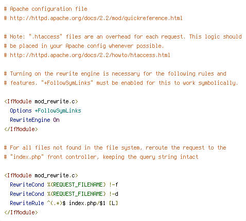Click the howto/htaccess.html URL comment
246x221 pixels.
pyautogui.click(x=87, y=55)
